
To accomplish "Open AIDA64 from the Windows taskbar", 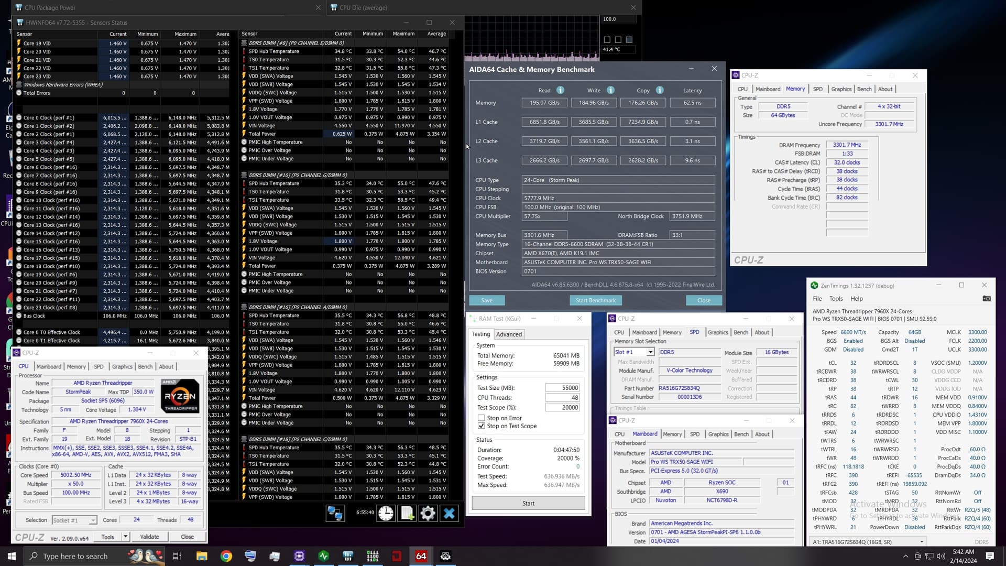I will [x=421, y=556].
